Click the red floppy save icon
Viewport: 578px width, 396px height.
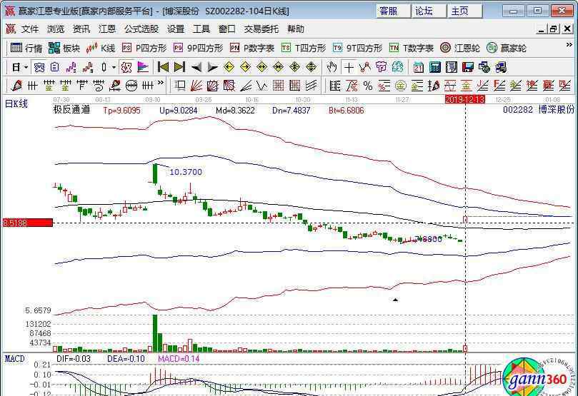468,67
